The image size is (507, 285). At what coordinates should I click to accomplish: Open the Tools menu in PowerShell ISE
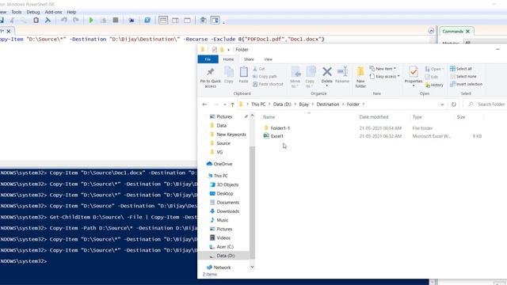coord(16,12)
